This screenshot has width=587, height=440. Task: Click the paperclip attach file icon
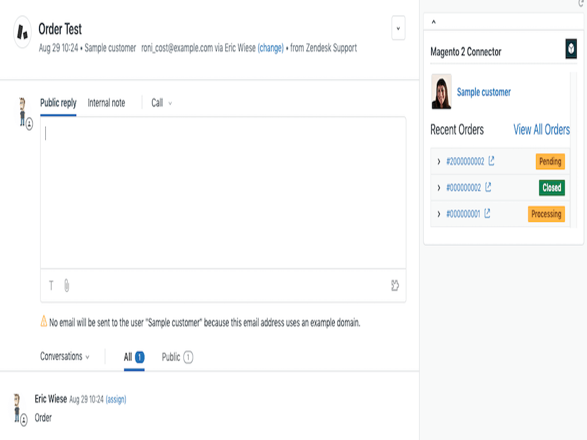(66, 285)
